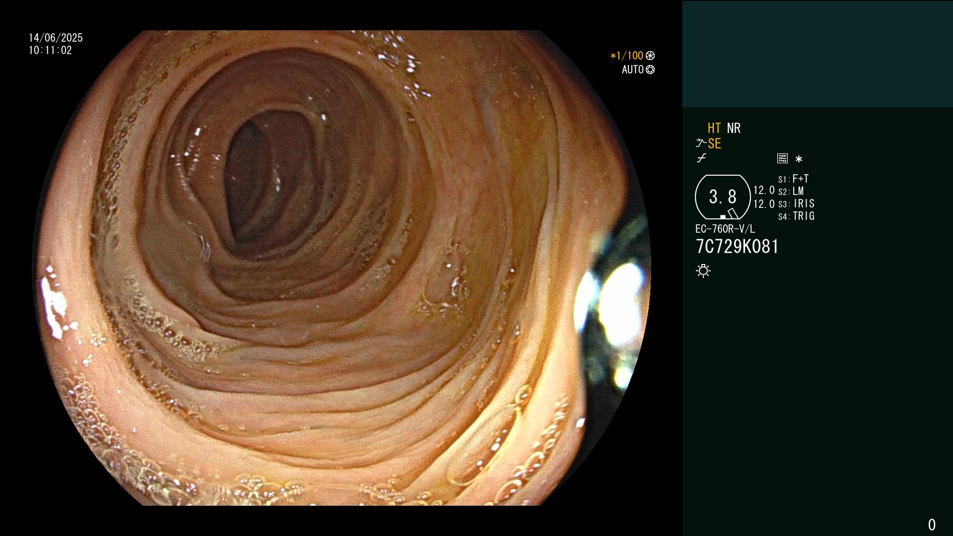The width and height of the screenshot is (953, 536).
Task: Select the NR noise reduction indicator
Action: [x=734, y=128]
